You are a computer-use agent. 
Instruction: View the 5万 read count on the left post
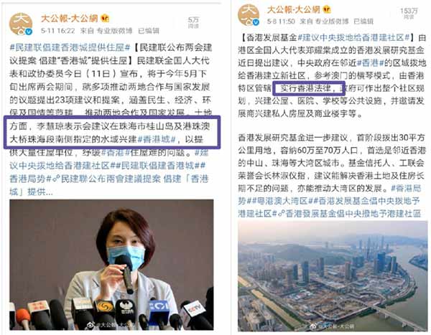click(x=193, y=22)
